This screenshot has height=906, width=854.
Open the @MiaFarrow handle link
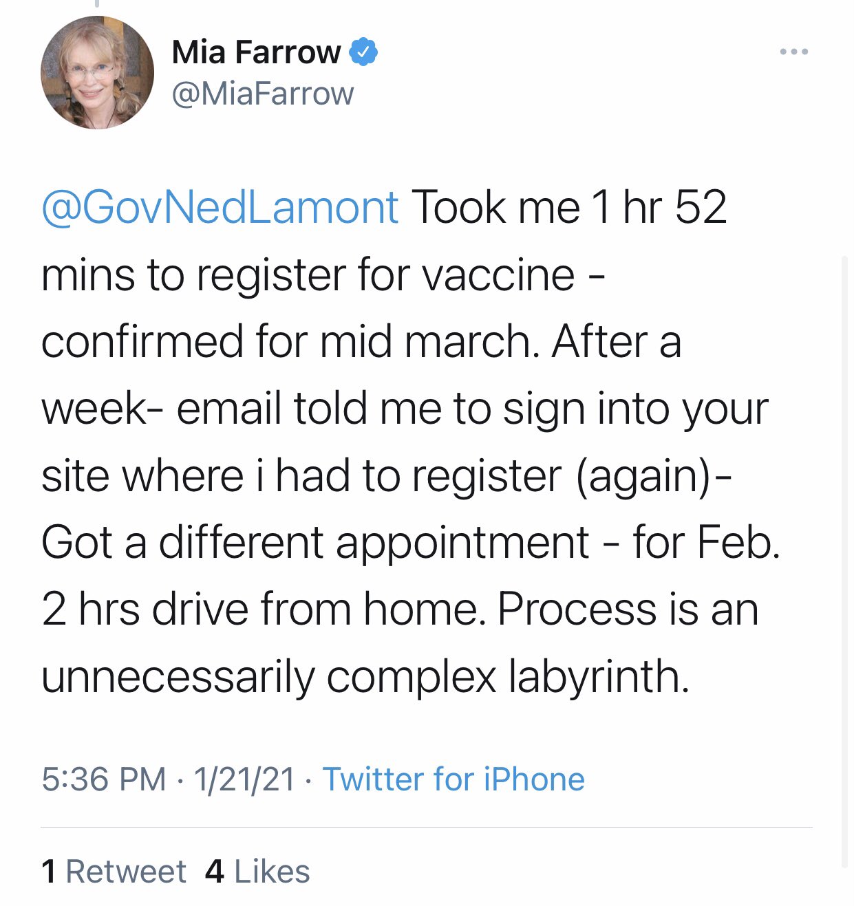pyautogui.click(x=262, y=94)
